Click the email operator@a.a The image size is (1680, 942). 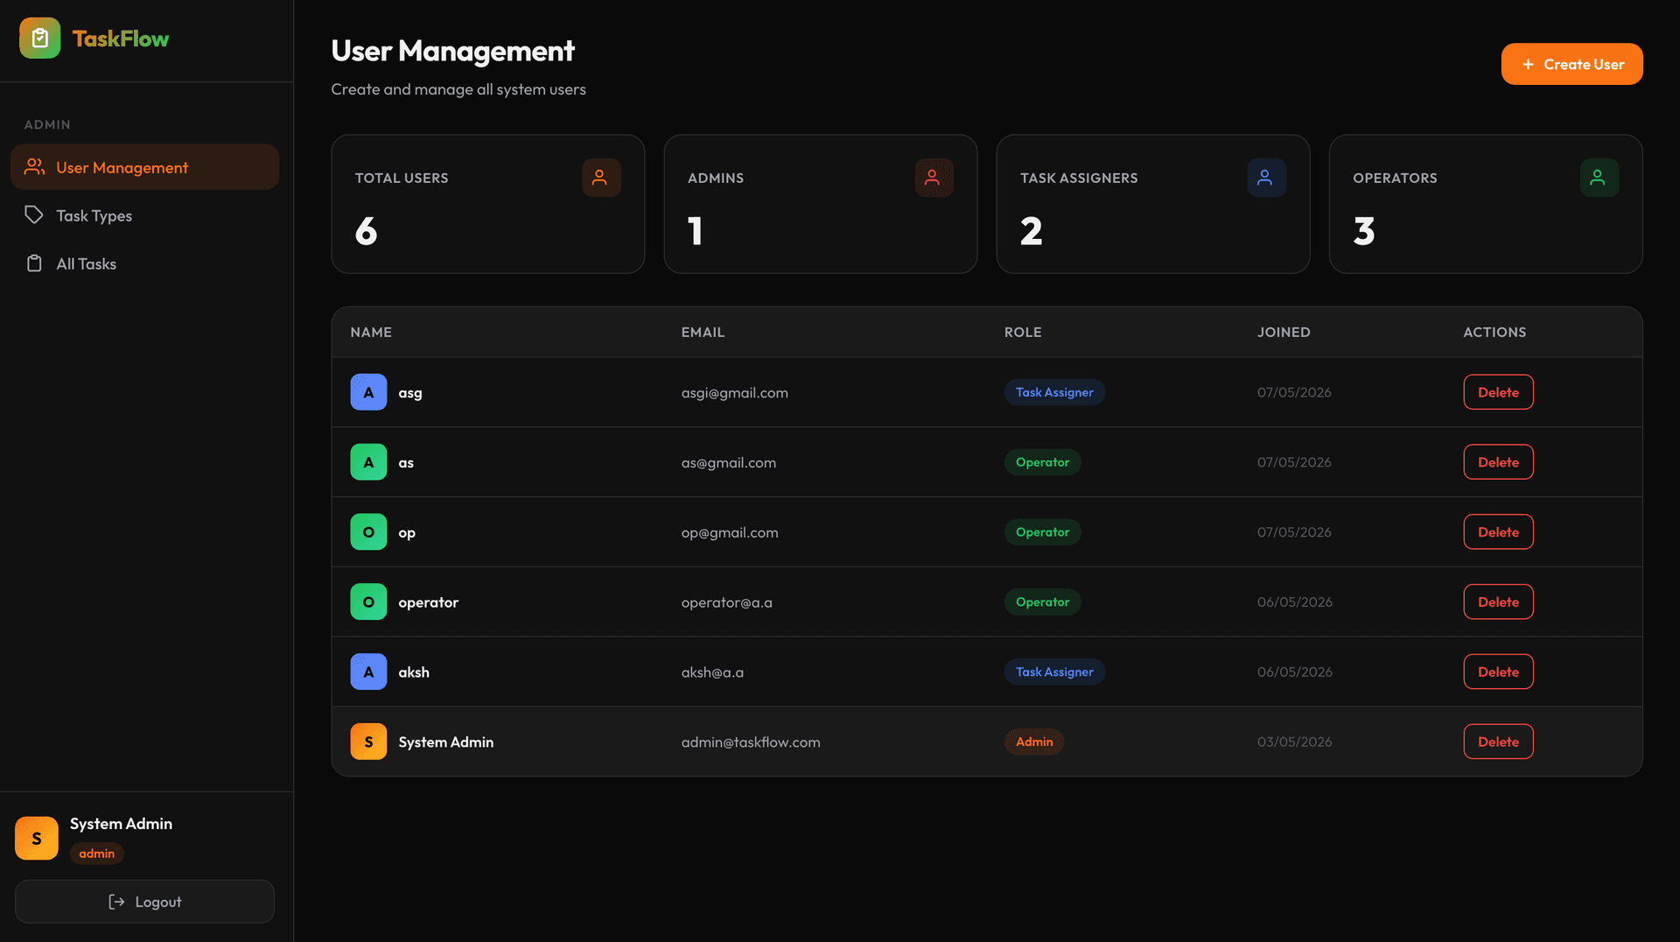coord(726,603)
